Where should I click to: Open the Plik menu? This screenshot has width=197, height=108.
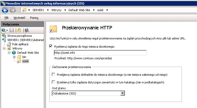coord(7,18)
